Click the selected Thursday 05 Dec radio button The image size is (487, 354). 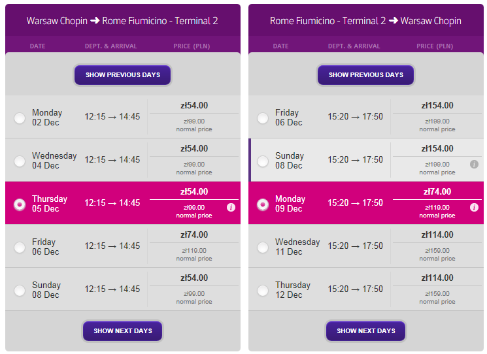coord(20,204)
